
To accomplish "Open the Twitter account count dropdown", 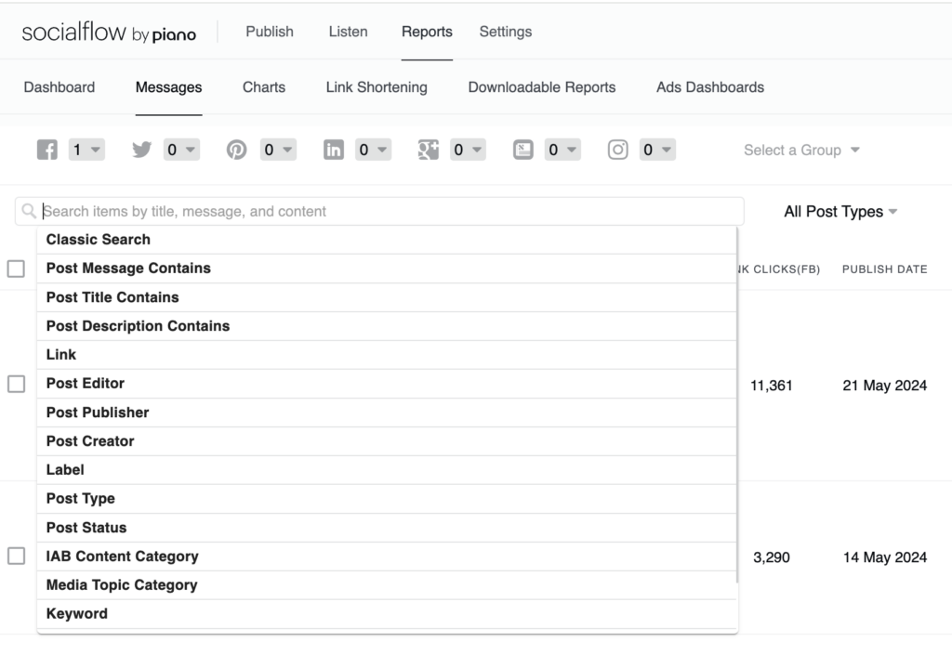I will click(181, 150).
